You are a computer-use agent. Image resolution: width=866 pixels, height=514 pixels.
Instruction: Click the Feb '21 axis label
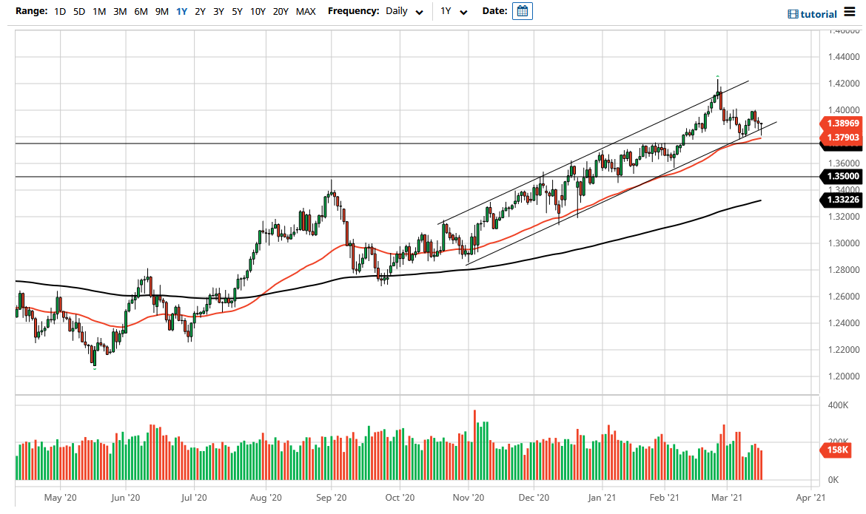pos(665,498)
